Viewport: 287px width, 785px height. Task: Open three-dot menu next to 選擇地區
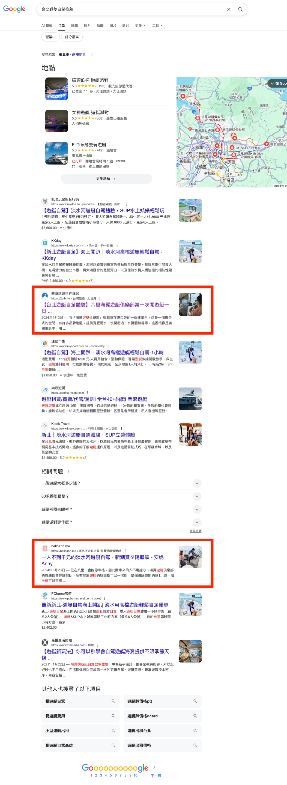click(x=92, y=55)
